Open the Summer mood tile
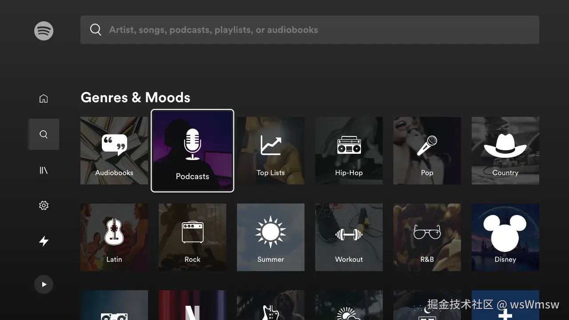 tap(271, 237)
